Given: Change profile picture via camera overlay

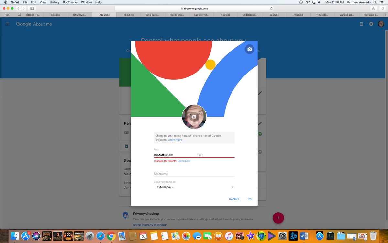Looking at the screenshot, I should click(x=194, y=117).
